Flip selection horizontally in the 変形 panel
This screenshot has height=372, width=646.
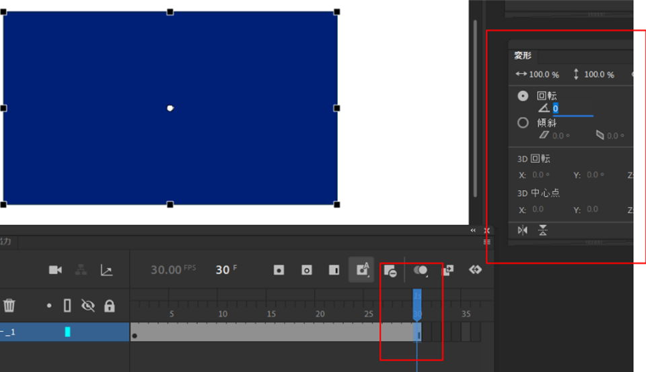(x=522, y=230)
